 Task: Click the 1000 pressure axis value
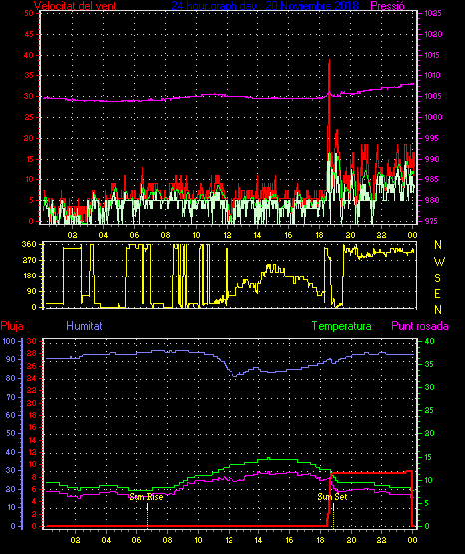point(433,117)
